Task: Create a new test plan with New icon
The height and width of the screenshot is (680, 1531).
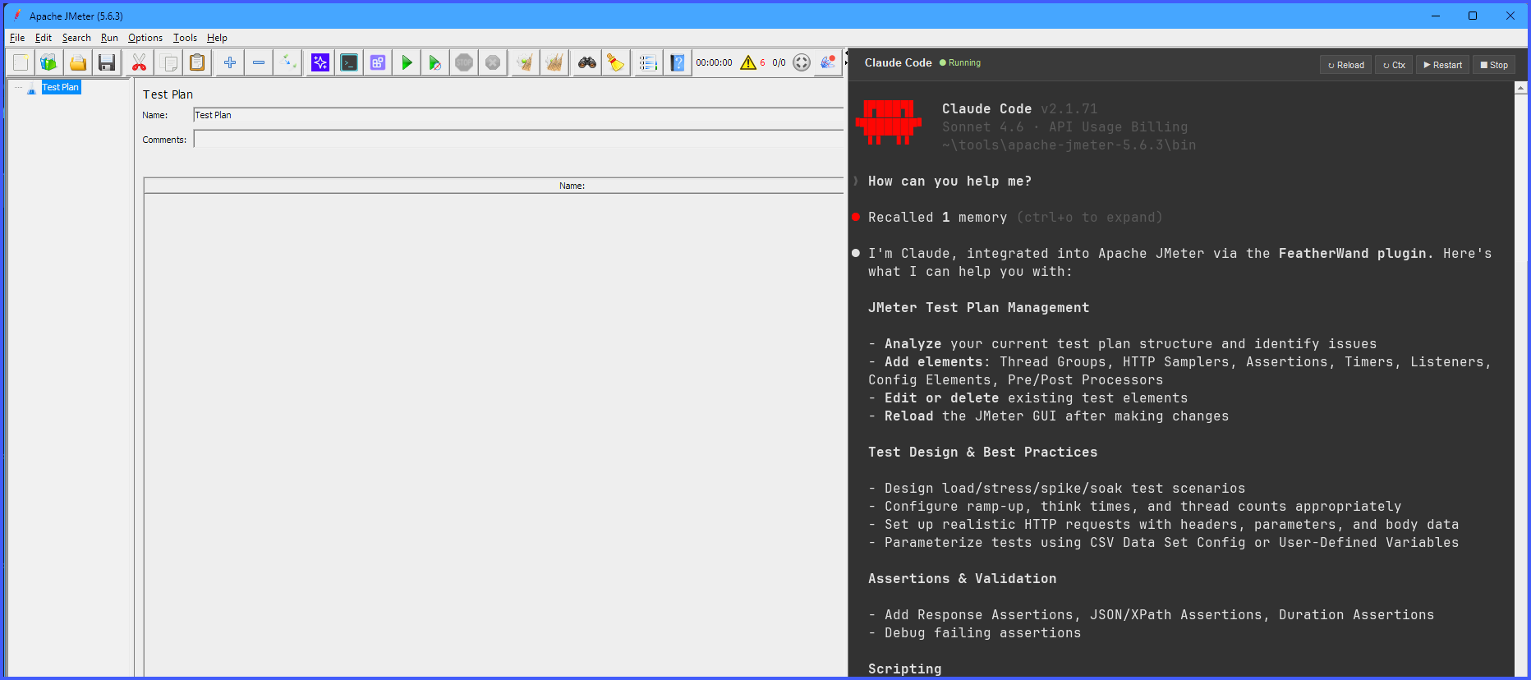Action: click(21, 62)
